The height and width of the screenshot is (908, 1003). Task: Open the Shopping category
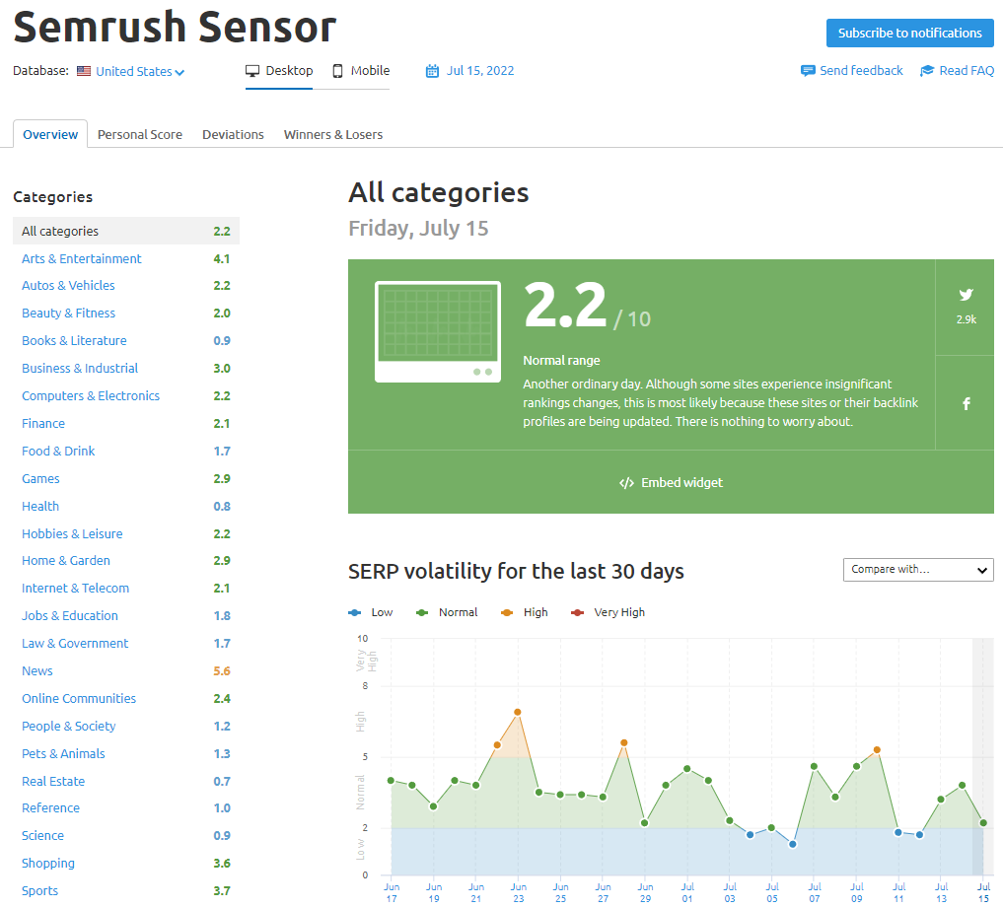48,864
